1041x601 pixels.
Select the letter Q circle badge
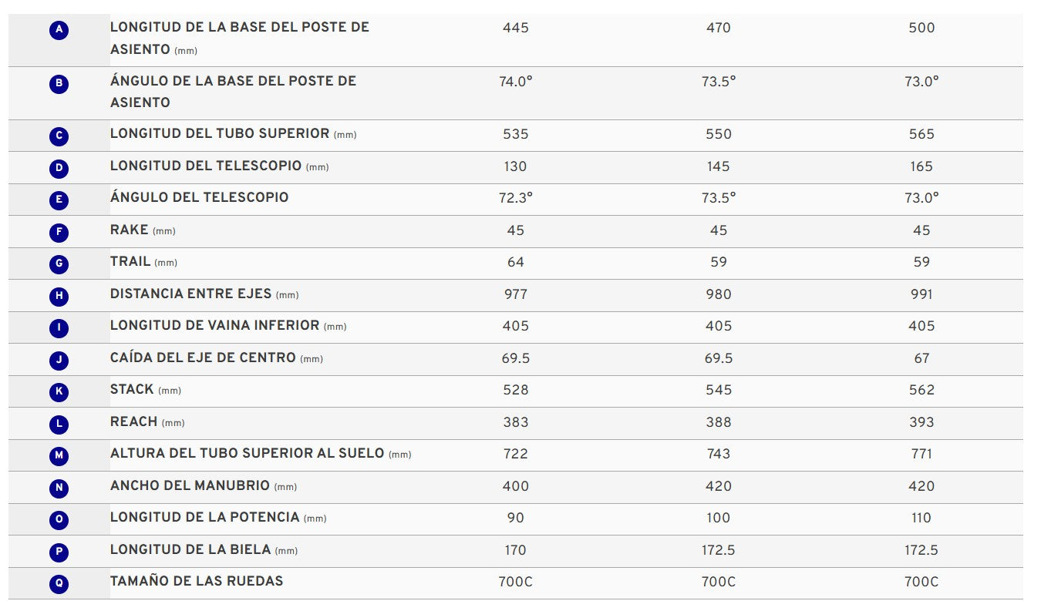pyautogui.click(x=59, y=584)
